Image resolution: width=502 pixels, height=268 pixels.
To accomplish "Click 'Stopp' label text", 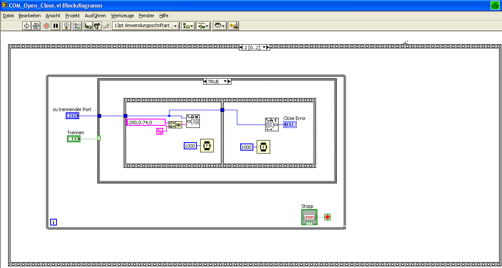I will coord(307,206).
